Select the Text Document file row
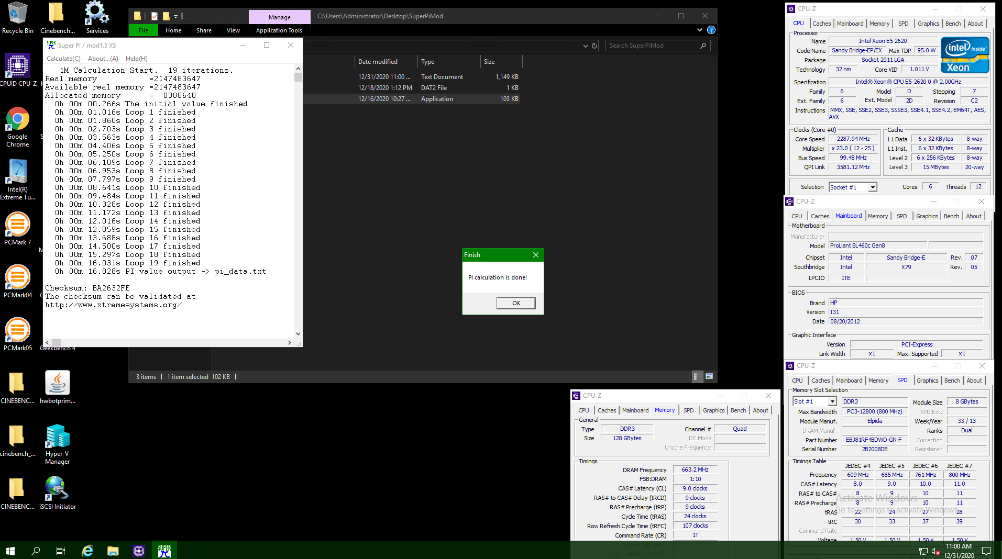This screenshot has width=1002, height=559. (x=412, y=77)
